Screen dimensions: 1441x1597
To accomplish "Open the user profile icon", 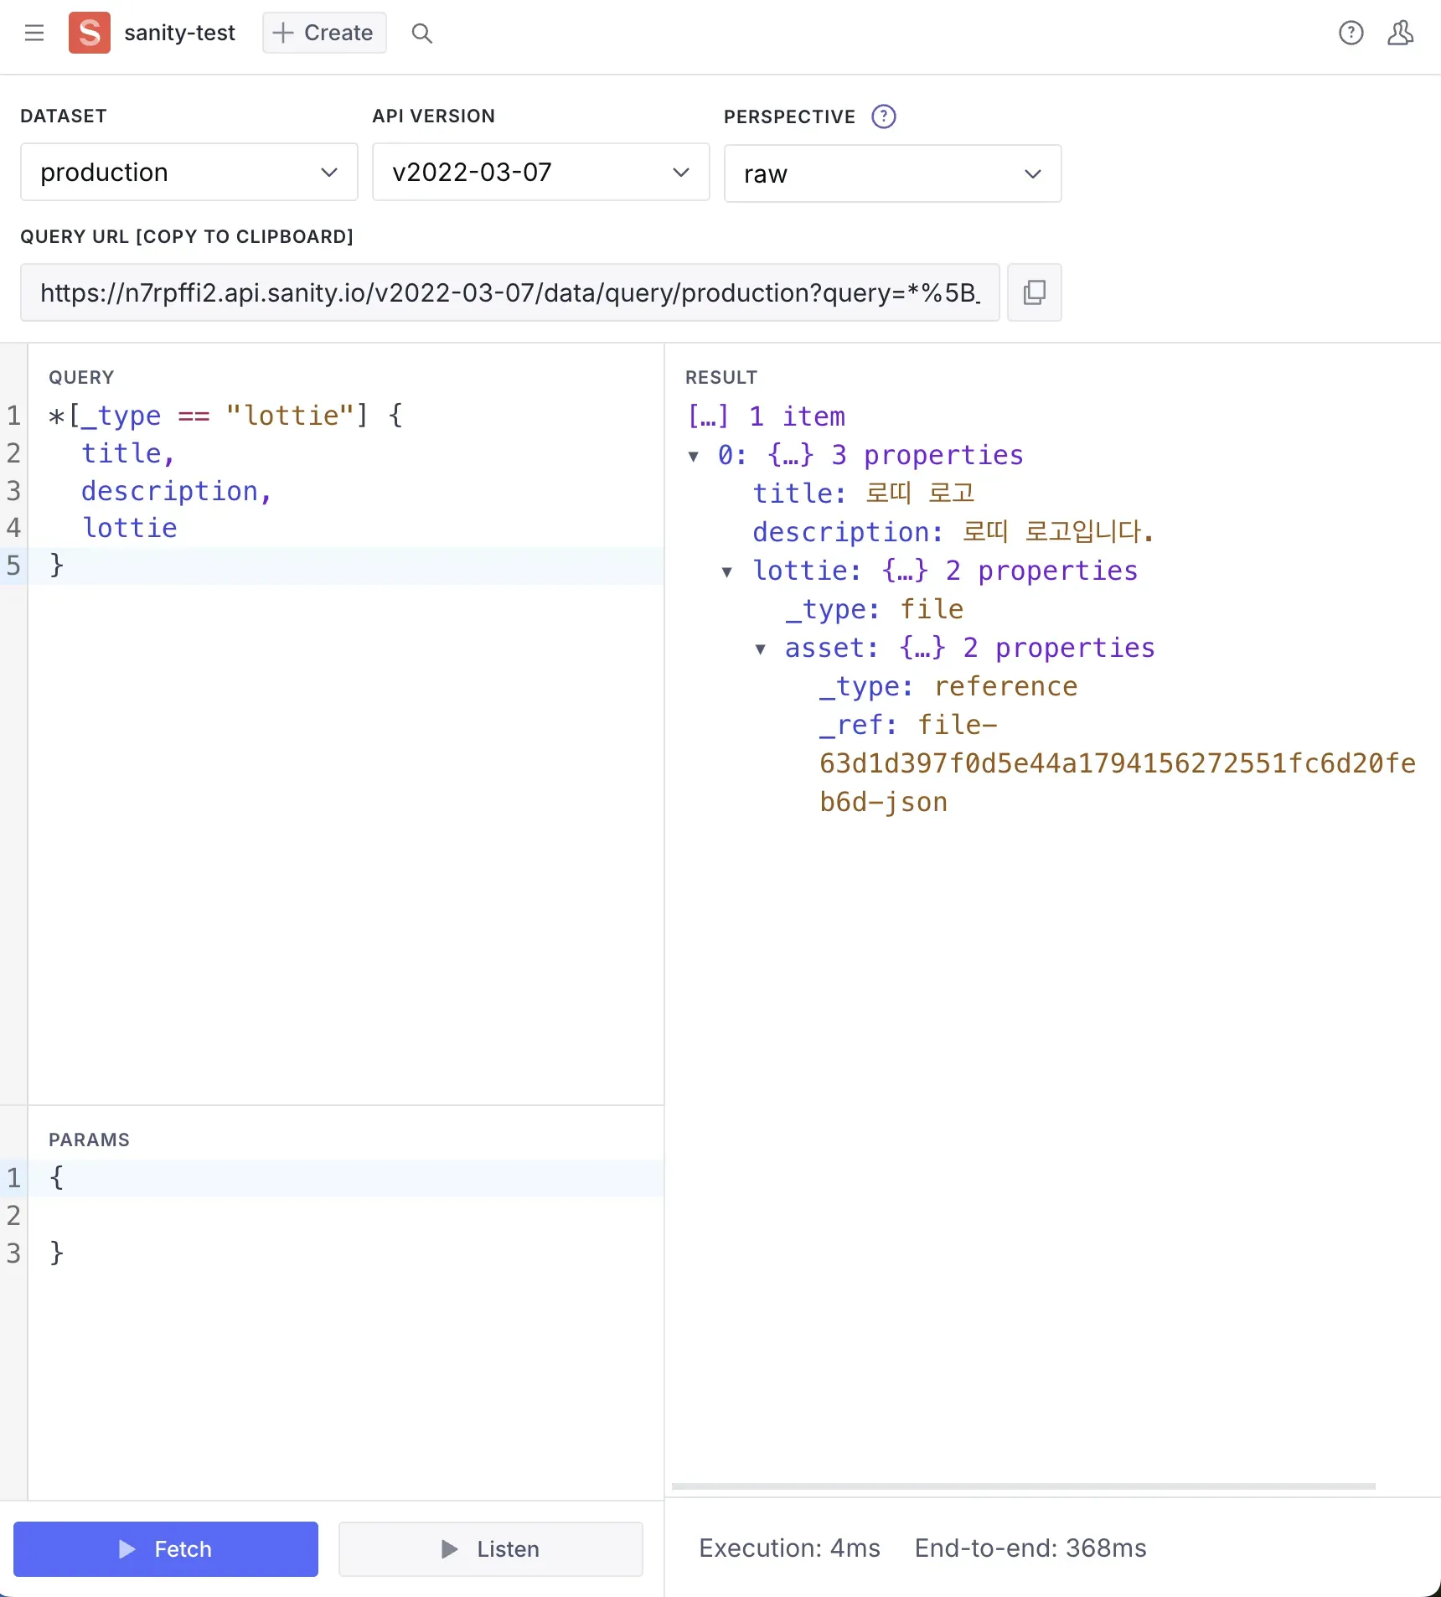I will point(1400,33).
